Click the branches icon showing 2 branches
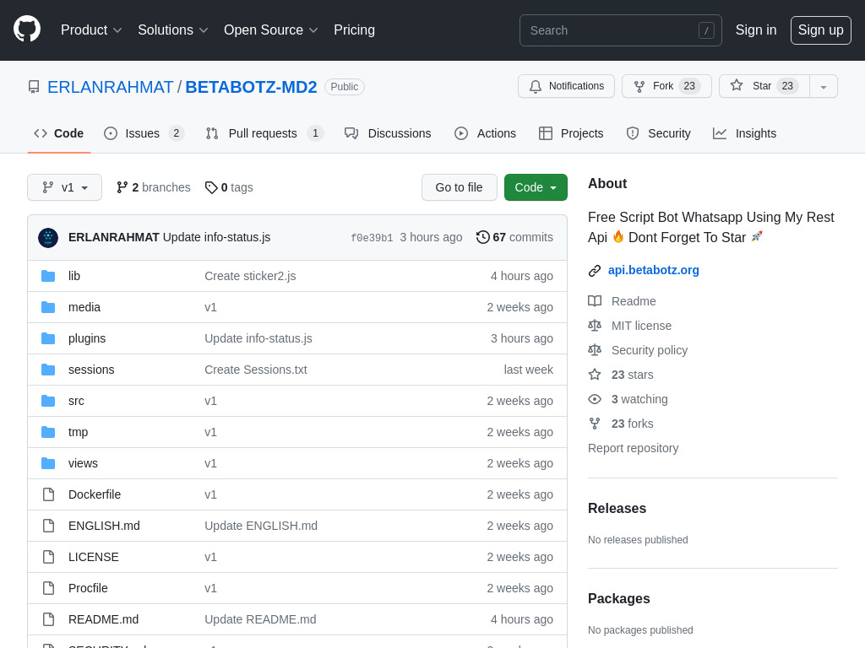Image resolution: width=865 pixels, height=648 pixels. pos(122,187)
